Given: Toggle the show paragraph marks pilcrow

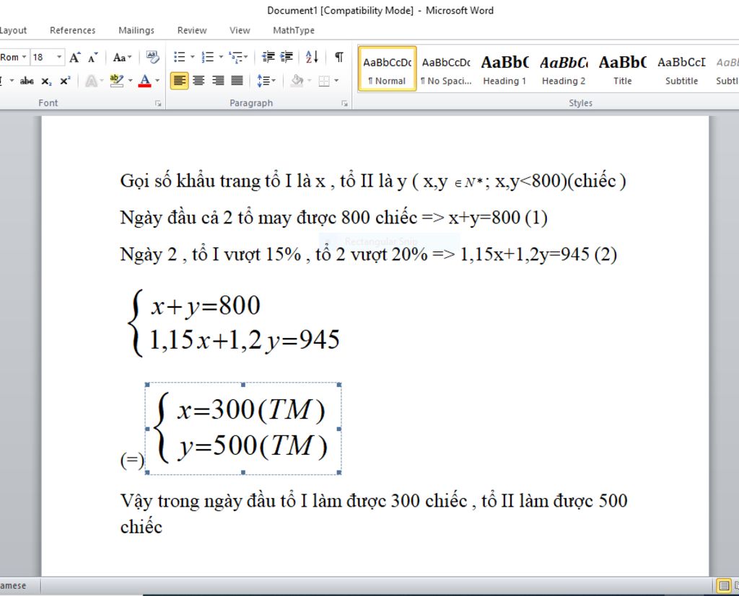Looking at the screenshot, I should (339, 57).
